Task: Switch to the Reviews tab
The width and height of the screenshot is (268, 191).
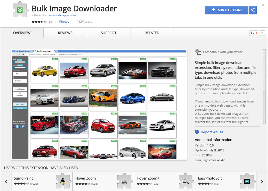Action: pos(65,33)
